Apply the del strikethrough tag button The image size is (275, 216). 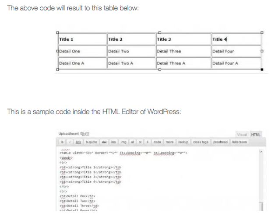click(104, 142)
